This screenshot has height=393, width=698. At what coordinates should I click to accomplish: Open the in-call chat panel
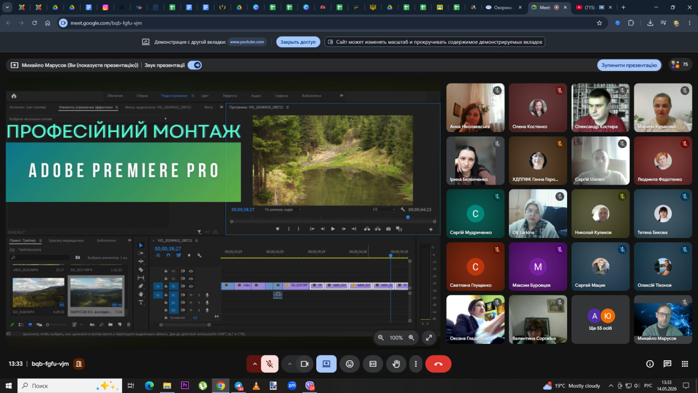pos(667,364)
